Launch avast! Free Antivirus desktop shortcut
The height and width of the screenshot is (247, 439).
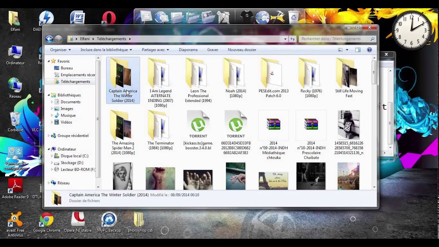coord(15,225)
